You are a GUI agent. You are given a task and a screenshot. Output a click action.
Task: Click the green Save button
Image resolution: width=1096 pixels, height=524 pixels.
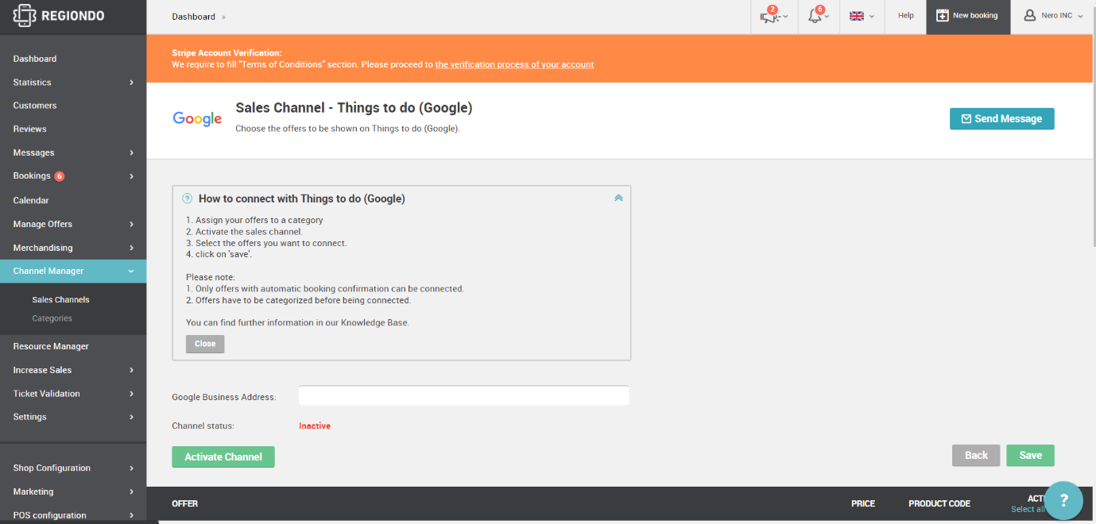click(x=1030, y=455)
